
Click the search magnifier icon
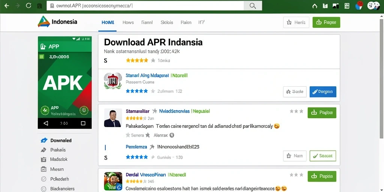(x=253, y=6)
